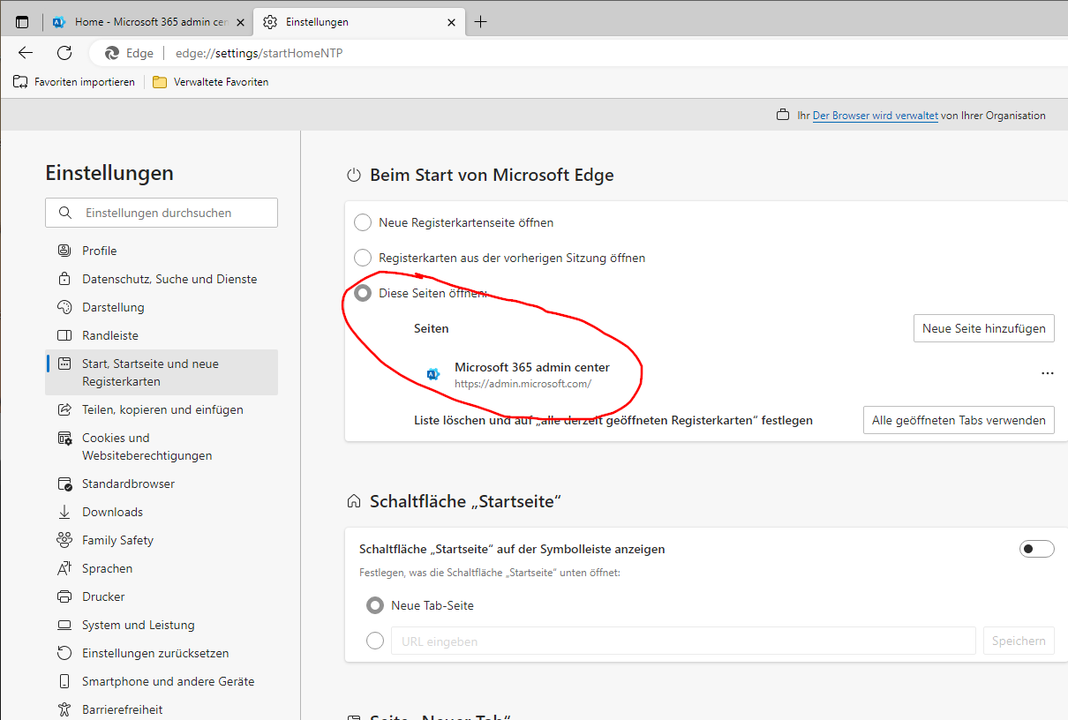This screenshot has width=1068, height=720.
Task: Click the Darstellung palette icon
Action: pyautogui.click(x=64, y=307)
